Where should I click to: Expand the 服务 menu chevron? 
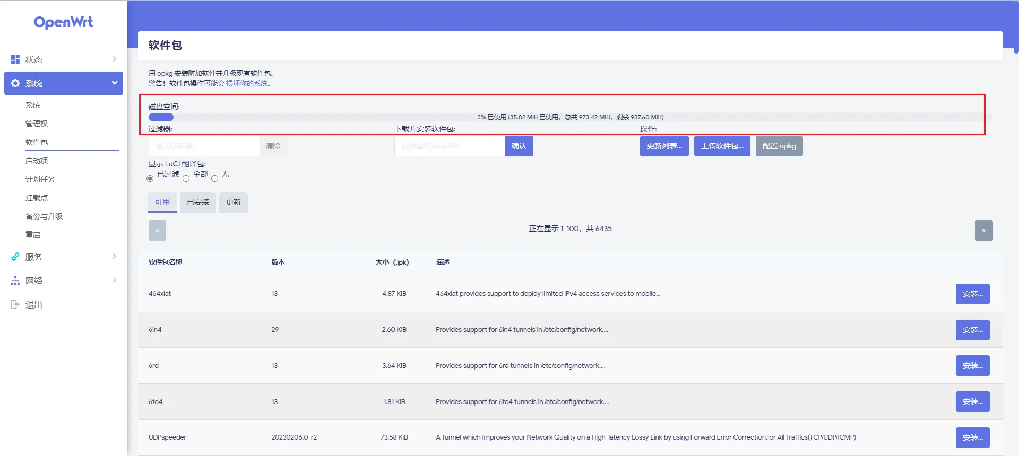tap(114, 256)
